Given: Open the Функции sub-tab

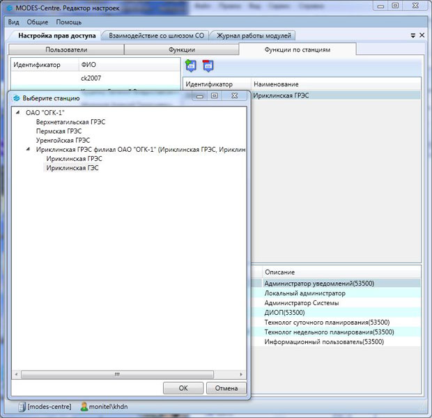Looking at the screenshot, I should click(182, 49).
